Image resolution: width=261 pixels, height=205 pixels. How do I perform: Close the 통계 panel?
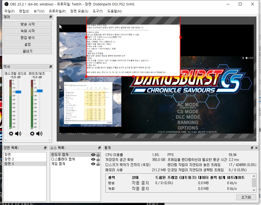pyautogui.click(x=256, y=148)
